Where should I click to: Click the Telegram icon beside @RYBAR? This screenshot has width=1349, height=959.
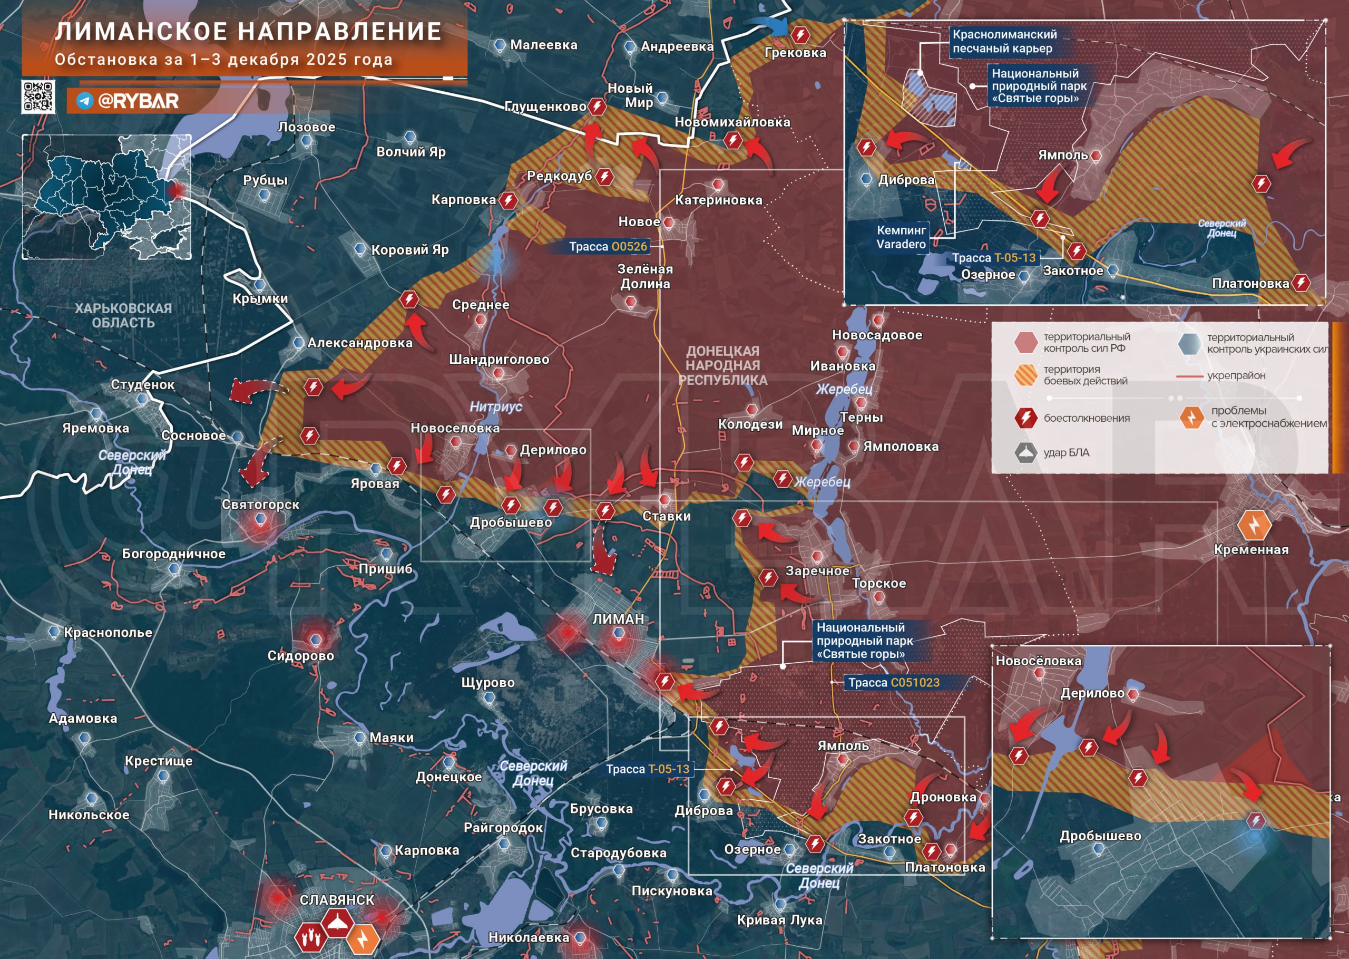point(85,101)
